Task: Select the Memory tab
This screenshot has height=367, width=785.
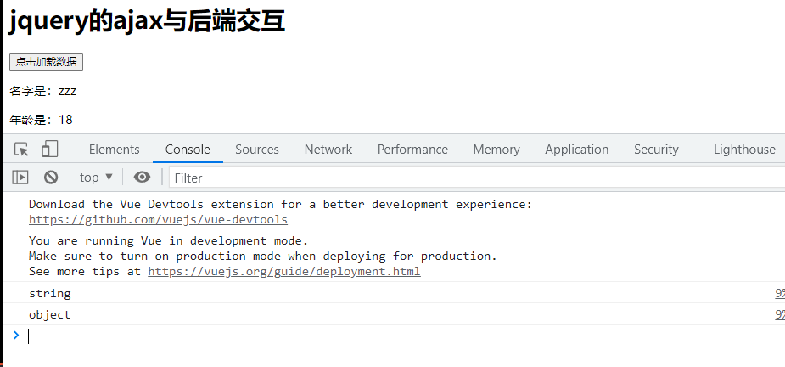Action: 496,150
